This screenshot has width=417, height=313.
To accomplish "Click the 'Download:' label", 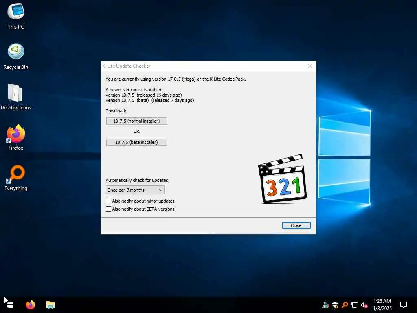I will pyautogui.click(x=116, y=111).
